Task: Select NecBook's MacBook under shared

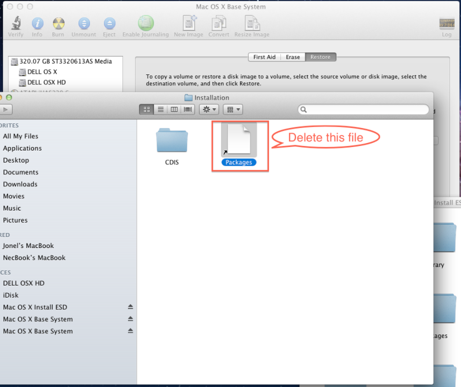Action: click(x=35, y=258)
